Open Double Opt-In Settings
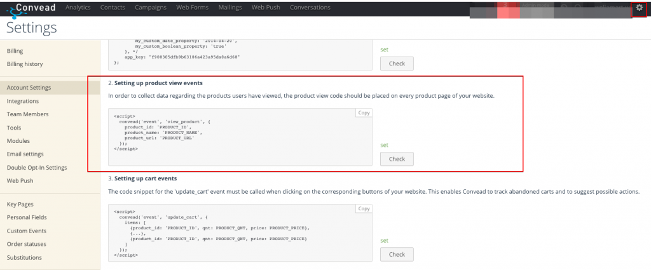 37,168
